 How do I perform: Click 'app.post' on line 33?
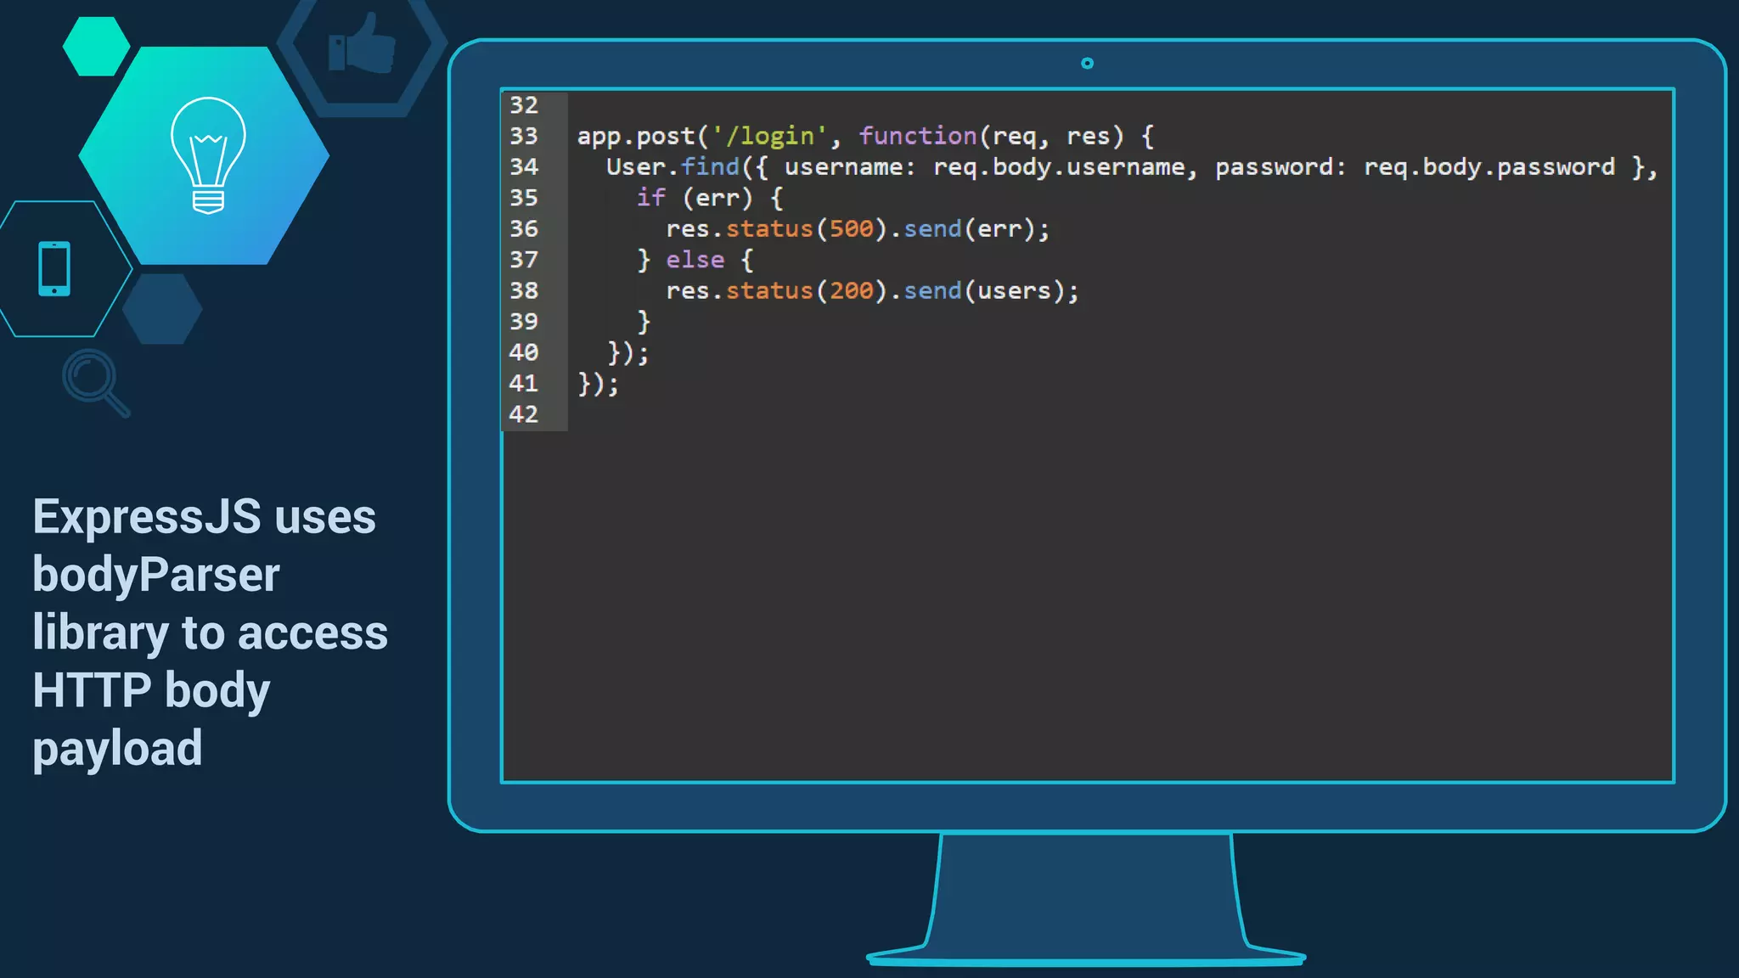[x=636, y=137]
